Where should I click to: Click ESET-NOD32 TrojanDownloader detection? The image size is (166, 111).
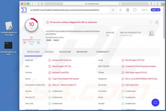pos(141,66)
